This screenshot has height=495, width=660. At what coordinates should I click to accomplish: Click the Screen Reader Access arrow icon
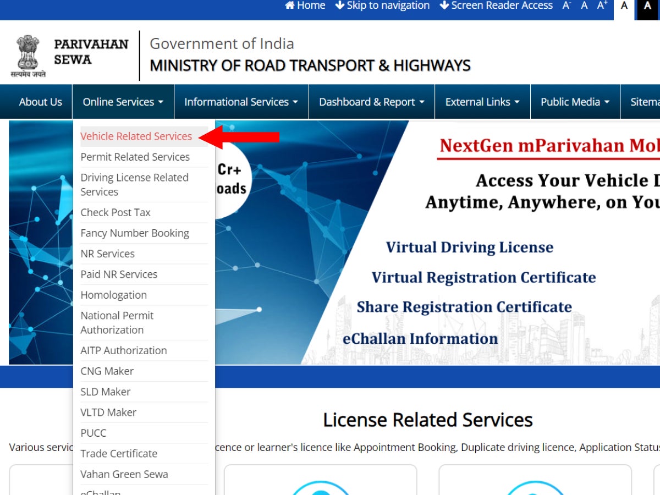(x=443, y=5)
